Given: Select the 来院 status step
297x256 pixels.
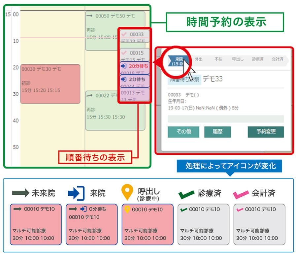Looking at the screenshot, I should pyautogui.click(x=180, y=61).
